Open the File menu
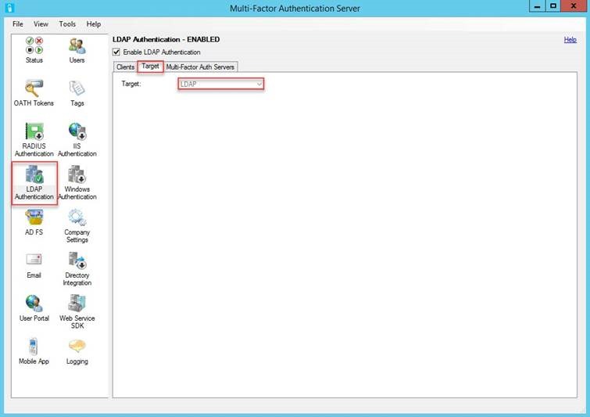 18,23
